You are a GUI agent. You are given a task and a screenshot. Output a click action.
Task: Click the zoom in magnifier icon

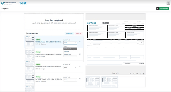[130, 74]
